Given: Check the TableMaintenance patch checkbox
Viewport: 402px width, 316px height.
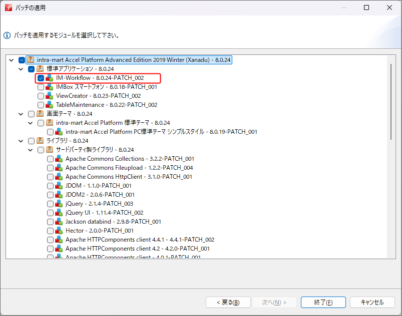Looking at the screenshot, I should (x=41, y=105).
